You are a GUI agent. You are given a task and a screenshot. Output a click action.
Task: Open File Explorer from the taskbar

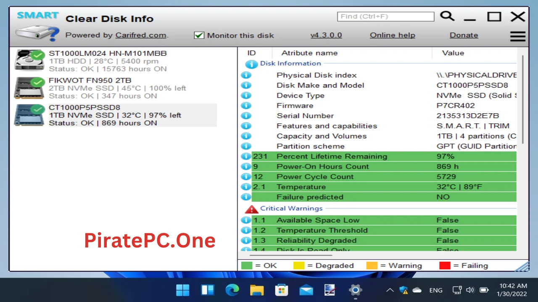(x=256, y=290)
